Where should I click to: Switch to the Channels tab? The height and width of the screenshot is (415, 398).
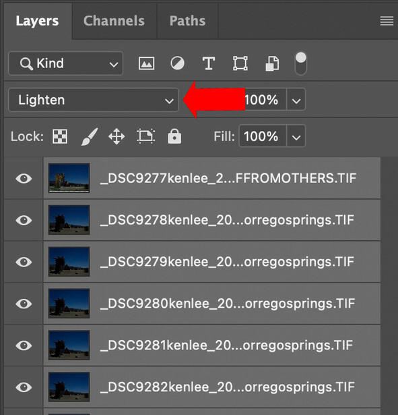[114, 21]
